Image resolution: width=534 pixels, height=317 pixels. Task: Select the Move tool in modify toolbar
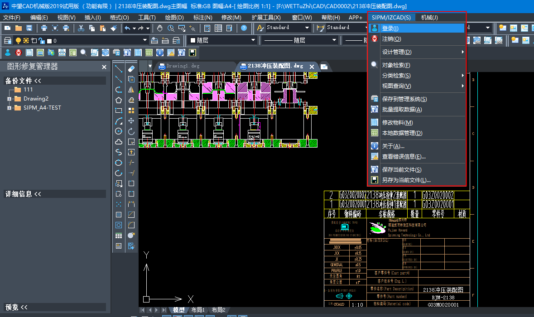click(x=131, y=121)
